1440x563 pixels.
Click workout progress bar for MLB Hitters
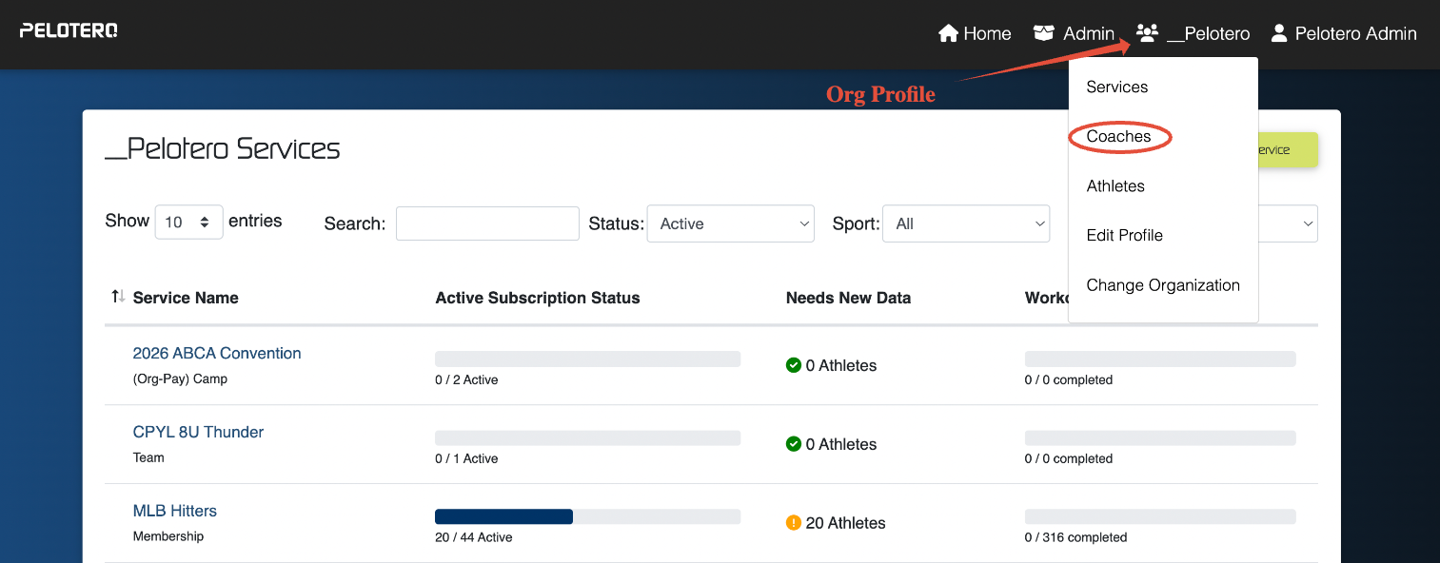(x=1160, y=516)
